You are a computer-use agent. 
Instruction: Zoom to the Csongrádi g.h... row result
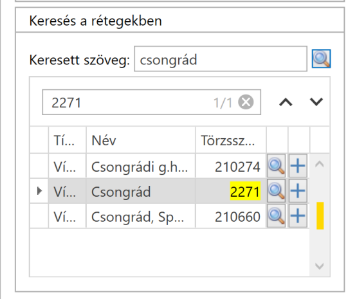coord(276,166)
